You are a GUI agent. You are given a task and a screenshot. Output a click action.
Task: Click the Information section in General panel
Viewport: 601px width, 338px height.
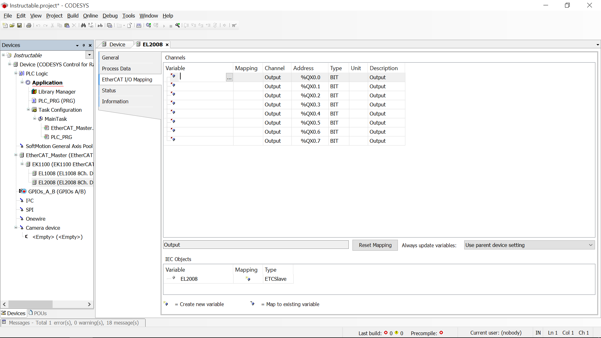[115, 101]
